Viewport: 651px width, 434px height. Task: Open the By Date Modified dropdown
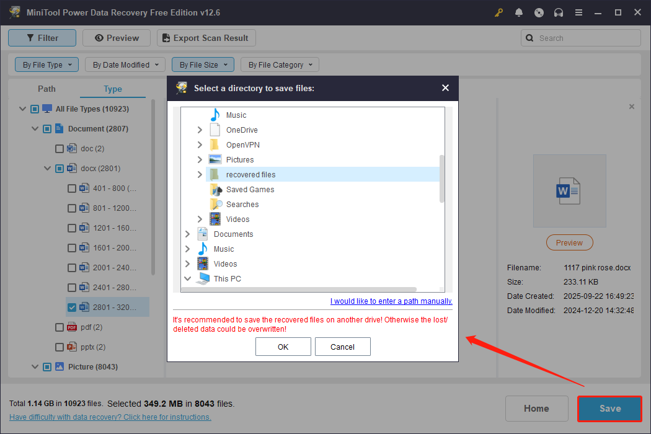coord(125,64)
